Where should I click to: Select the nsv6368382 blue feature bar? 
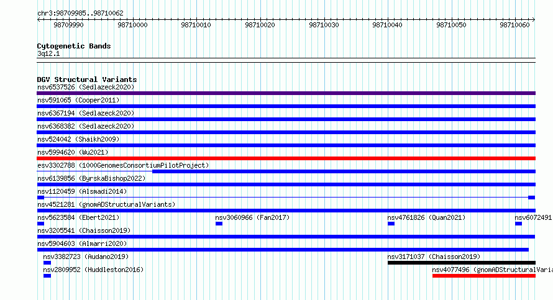(x=286, y=132)
